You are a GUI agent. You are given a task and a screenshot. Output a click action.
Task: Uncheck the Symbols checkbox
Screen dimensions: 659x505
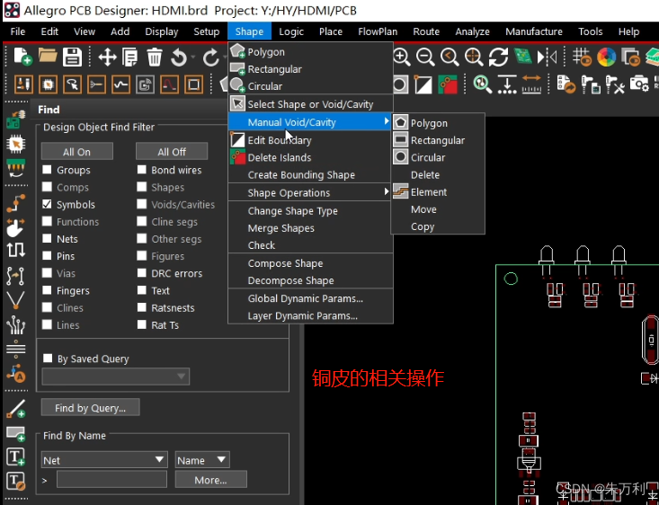point(48,205)
